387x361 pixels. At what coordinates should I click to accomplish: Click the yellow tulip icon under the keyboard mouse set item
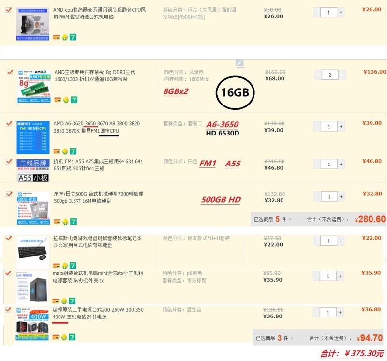click(x=65, y=266)
